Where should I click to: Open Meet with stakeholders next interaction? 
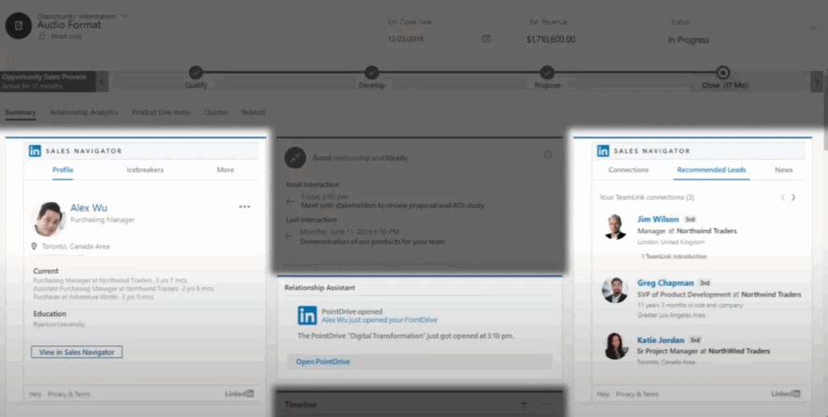point(392,205)
